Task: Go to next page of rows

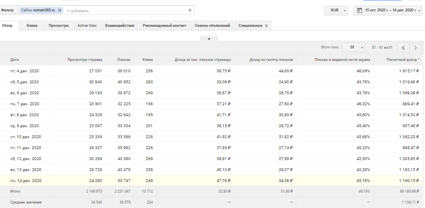Action: point(415,48)
